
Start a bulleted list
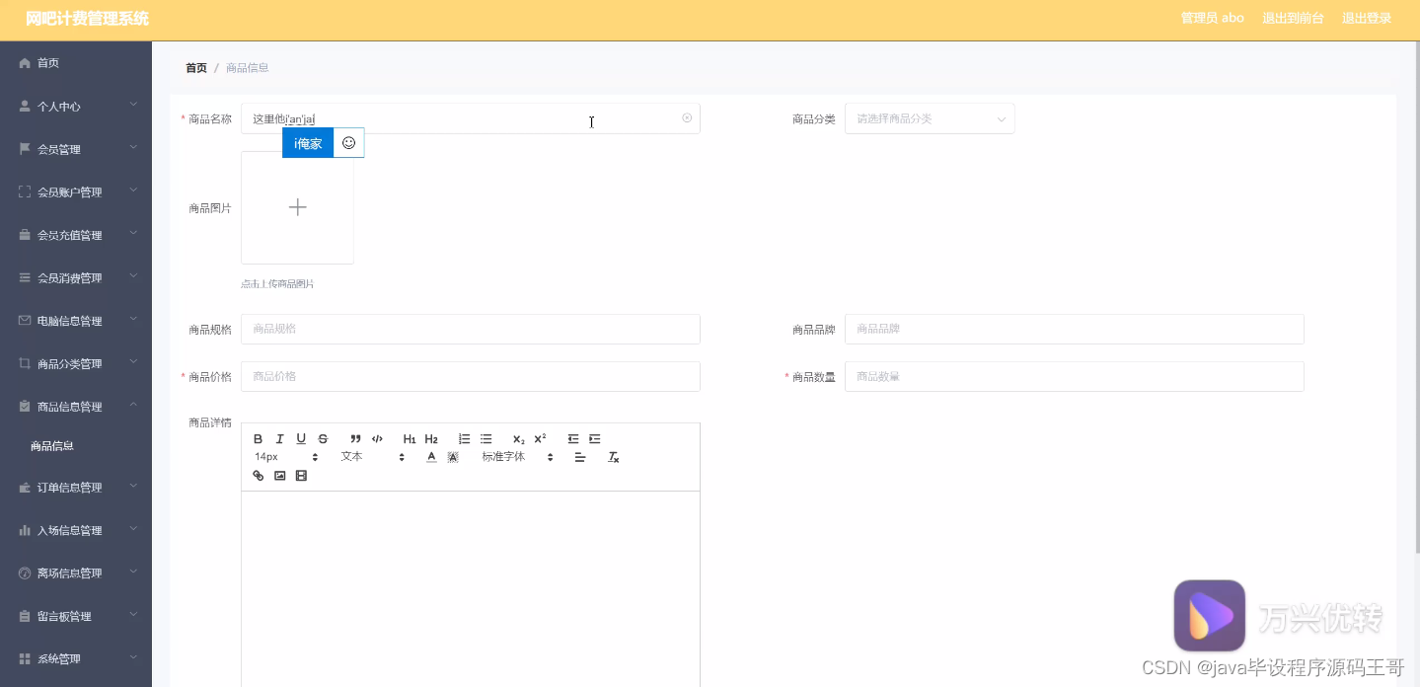point(486,439)
